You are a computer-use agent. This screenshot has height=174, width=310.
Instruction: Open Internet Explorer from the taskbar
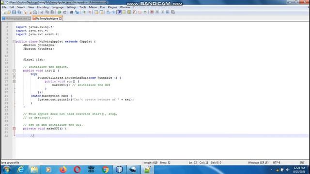pyautogui.click(x=20, y=170)
